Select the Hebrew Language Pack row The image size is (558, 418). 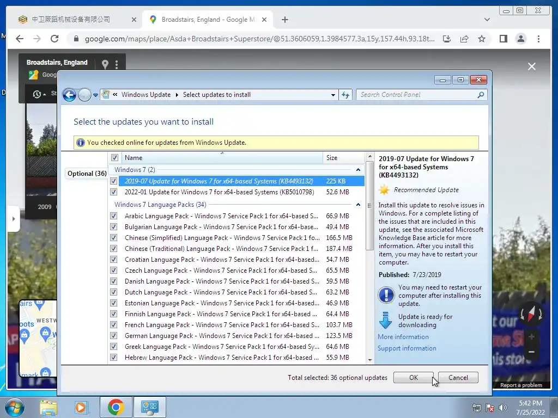click(236, 357)
